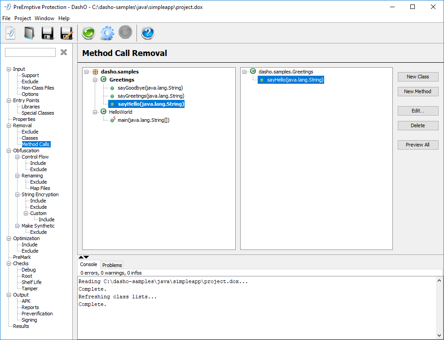
Task: Select sayGoodbye(java.lang.String) method
Action: click(x=150, y=88)
